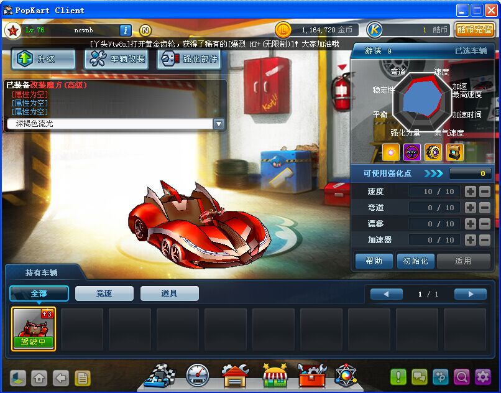
Task: Go to previous vehicle page arrow
Action: coord(386,294)
